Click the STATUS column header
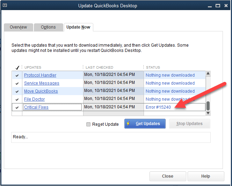 tap(153, 68)
